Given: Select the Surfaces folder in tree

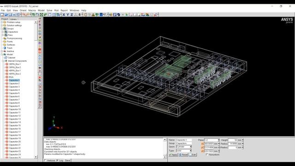Looking at the screenshot, I should tap(11, 45).
